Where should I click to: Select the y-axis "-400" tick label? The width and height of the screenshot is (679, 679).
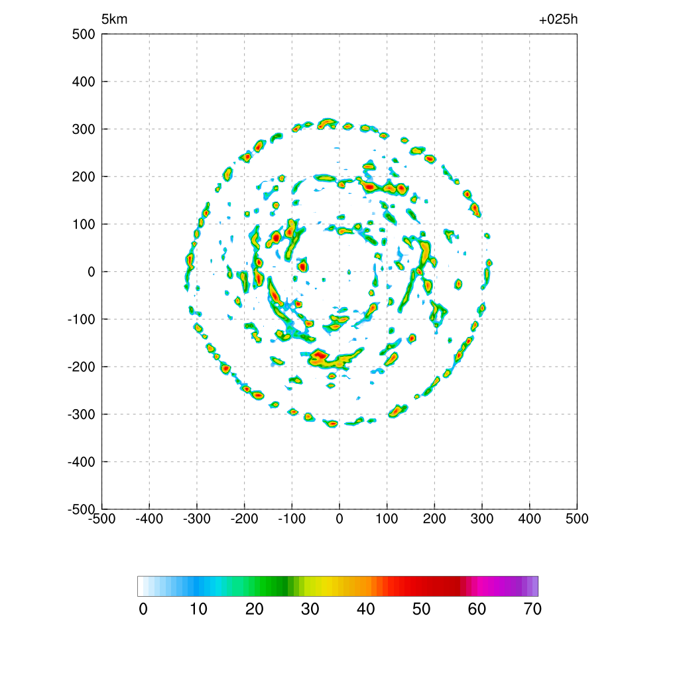(x=82, y=462)
